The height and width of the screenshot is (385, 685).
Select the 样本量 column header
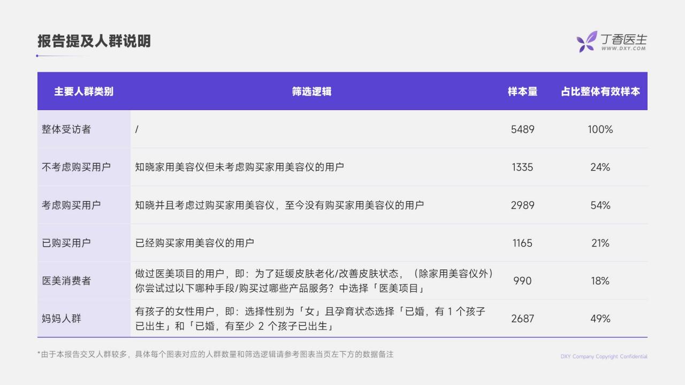pyautogui.click(x=522, y=91)
